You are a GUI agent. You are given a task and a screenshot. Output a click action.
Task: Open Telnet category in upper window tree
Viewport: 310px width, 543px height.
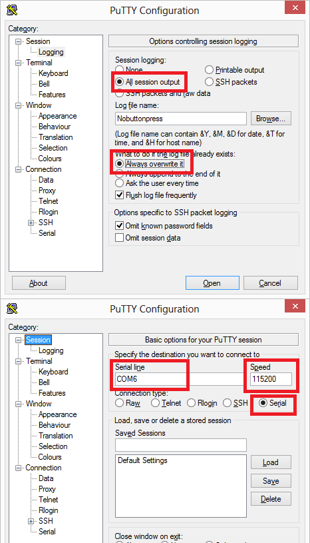tap(49, 201)
